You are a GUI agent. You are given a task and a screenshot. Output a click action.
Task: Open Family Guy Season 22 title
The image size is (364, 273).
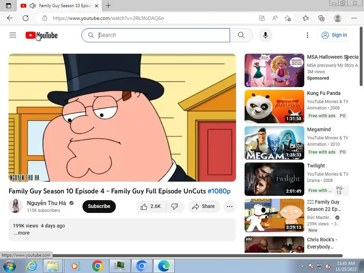[x=324, y=205]
